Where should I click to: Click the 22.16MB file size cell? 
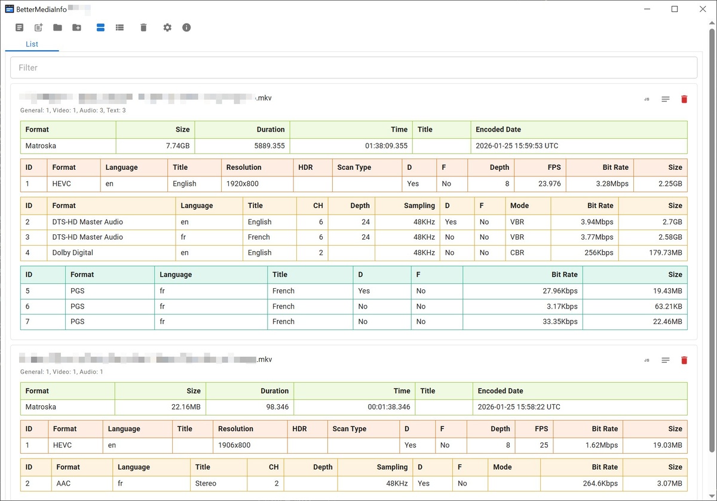tap(160, 407)
